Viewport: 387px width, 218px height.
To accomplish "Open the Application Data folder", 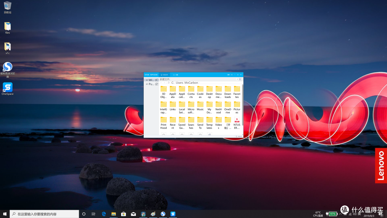I will click(x=182, y=92).
